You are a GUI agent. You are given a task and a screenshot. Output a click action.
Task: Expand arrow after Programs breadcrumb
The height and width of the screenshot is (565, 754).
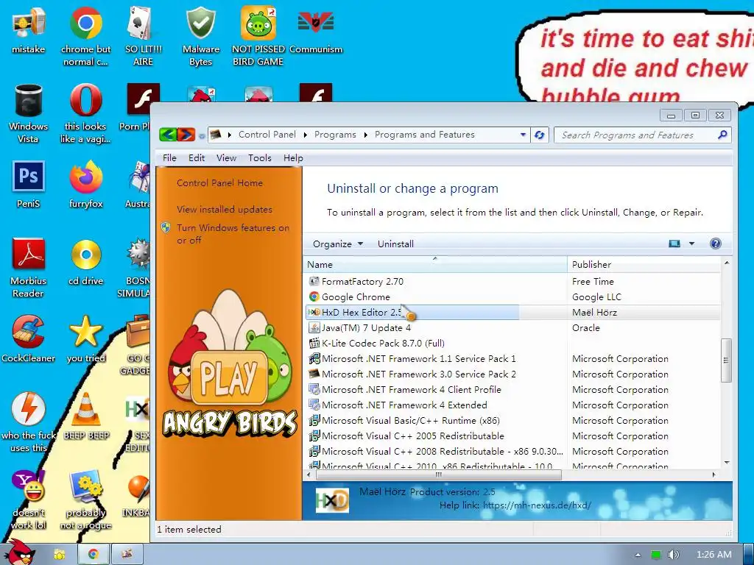pos(365,135)
